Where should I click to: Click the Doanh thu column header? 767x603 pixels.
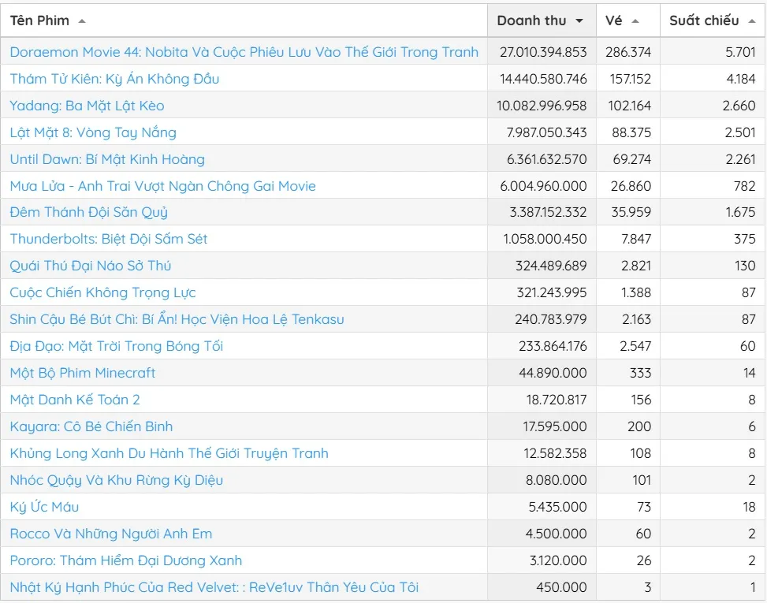[x=531, y=20]
